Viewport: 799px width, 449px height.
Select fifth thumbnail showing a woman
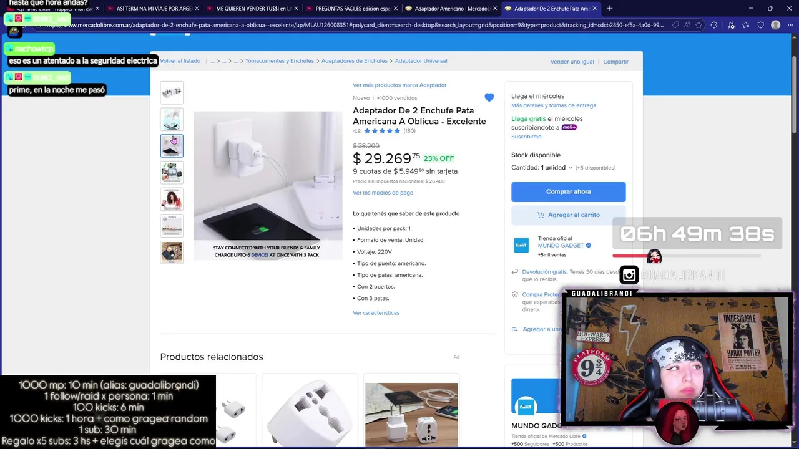point(172,199)
